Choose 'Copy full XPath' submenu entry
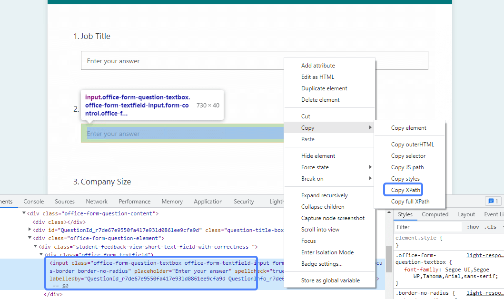 click(x=410, y=202)
